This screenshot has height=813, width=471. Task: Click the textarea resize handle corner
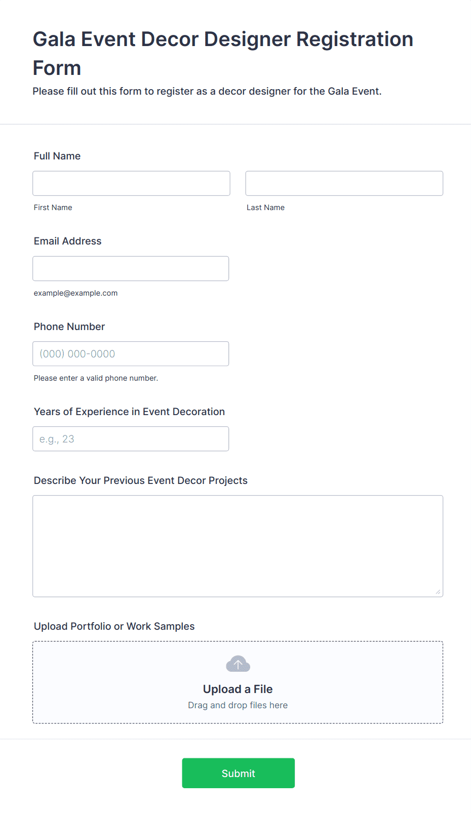[438, 592]
